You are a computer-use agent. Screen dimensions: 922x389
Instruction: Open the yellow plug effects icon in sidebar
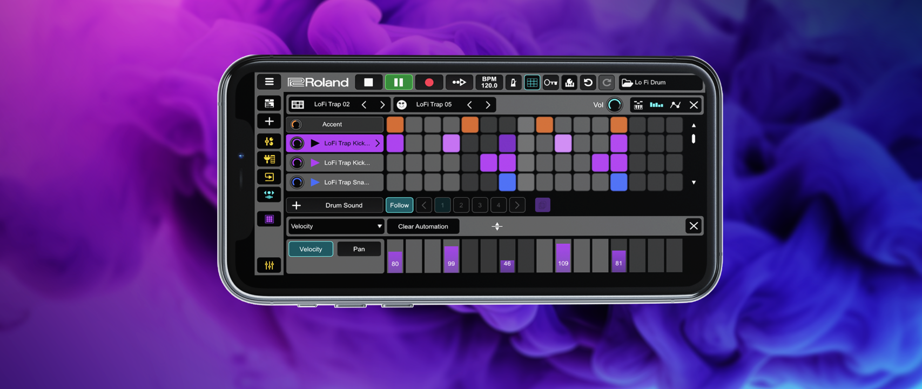[x=269, y=159]
